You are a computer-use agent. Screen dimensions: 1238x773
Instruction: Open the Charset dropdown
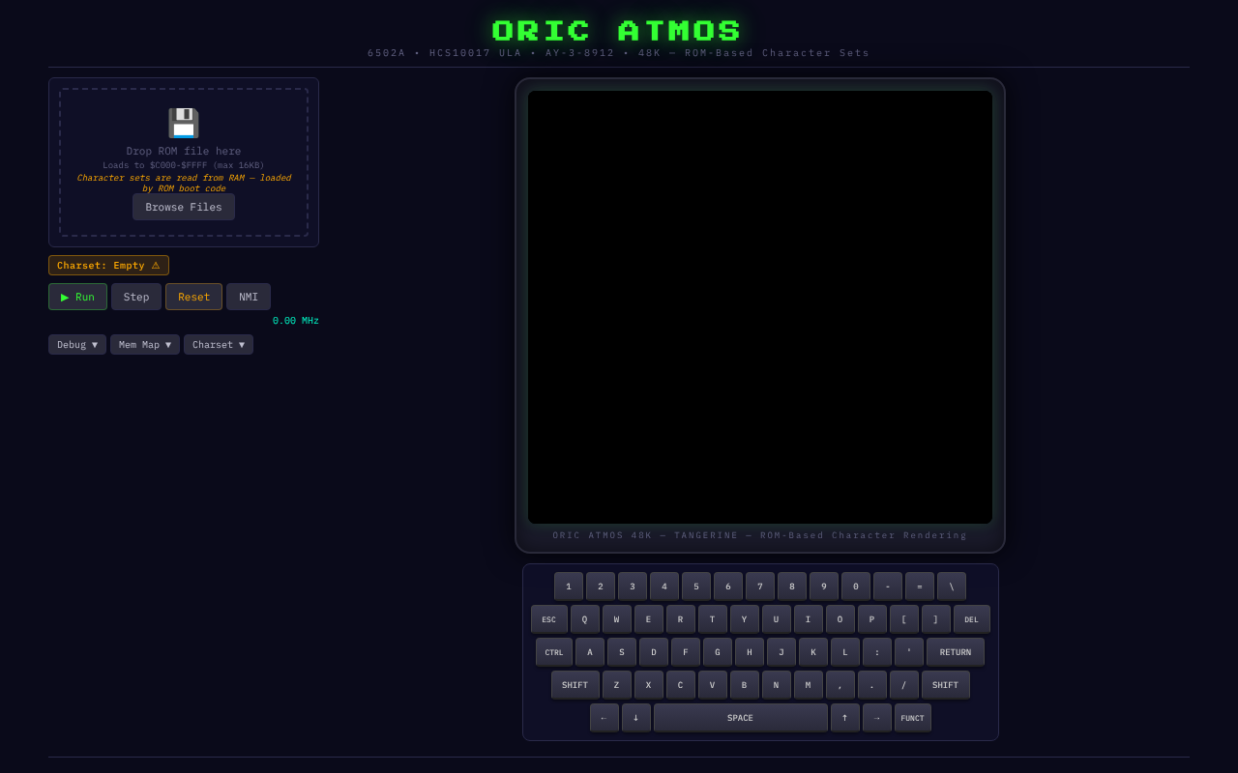(218, 344)
